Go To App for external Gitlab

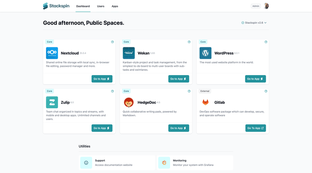[x=255, y=128]
